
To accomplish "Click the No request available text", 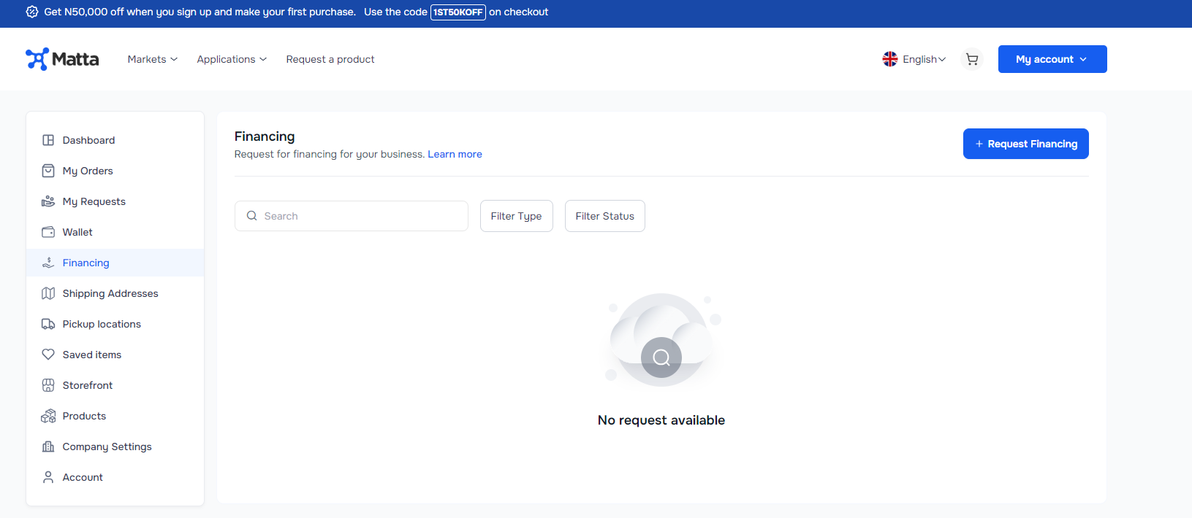I will [x=661, y=420].
